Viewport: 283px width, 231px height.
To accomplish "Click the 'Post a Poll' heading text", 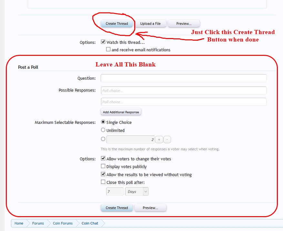I will pos(28,67).
